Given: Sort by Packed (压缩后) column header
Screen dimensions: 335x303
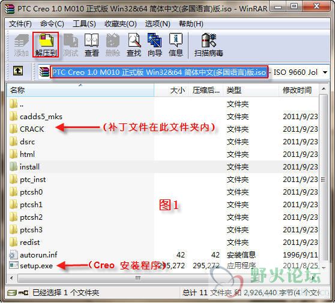Looking at the screenshot, I should (206, 90).
